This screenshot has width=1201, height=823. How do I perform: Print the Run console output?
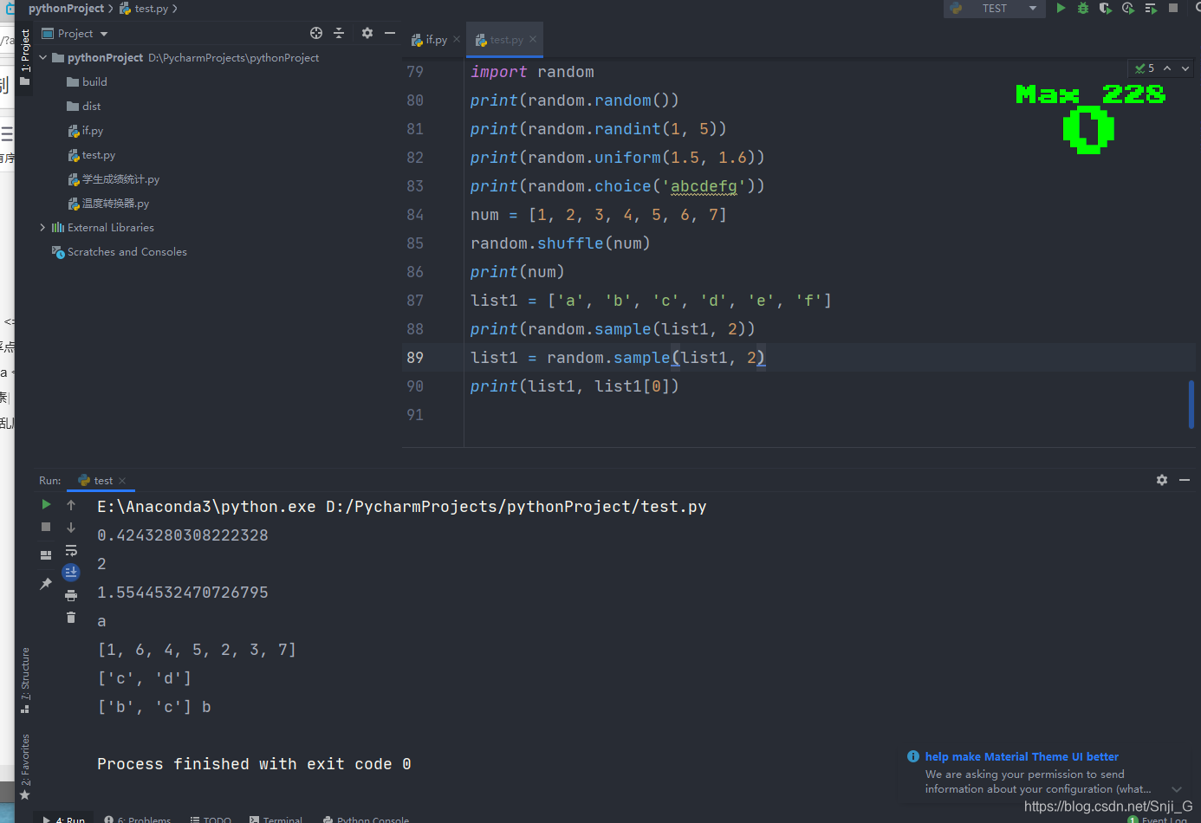pos(71,595)
